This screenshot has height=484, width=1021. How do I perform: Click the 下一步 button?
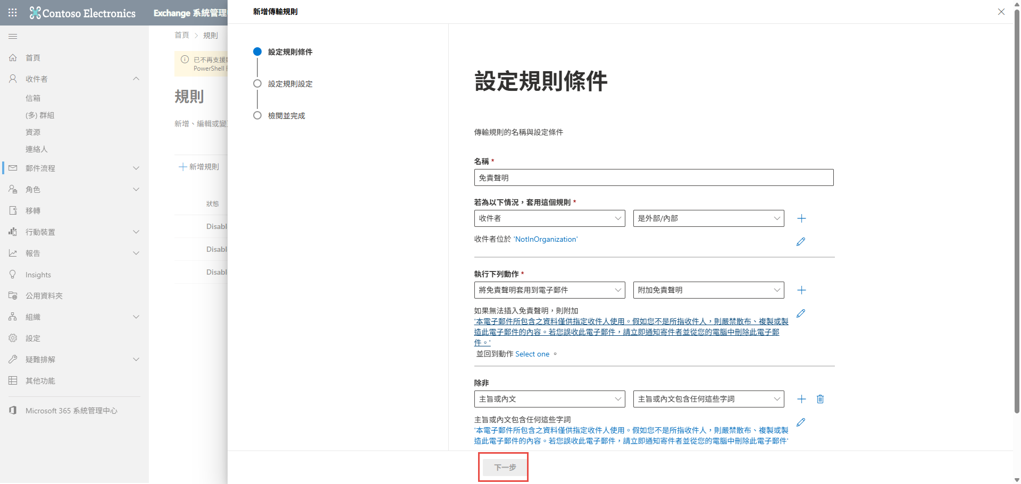[x=505, y=467]
